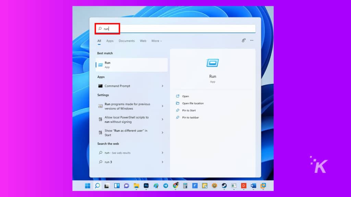The width and height of the screenshot is (351, 197).
Task: Expand chevron for run web results
Action: pyautogui.click(x=162, y=153)
